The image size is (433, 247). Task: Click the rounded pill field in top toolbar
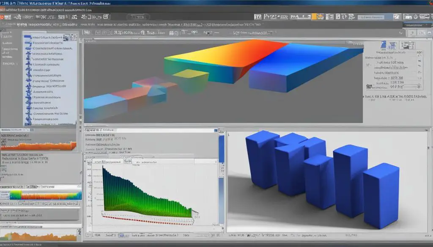(x=138, y=17)
